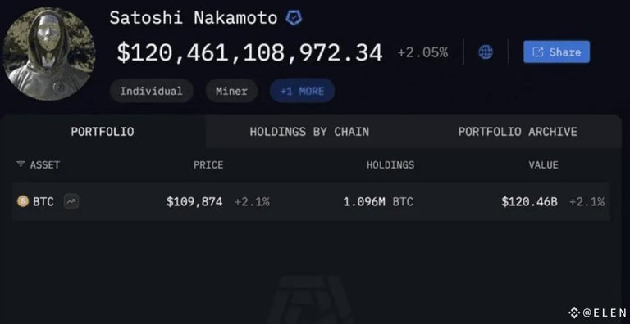This screenshot has height=324, width=630.
Task: Select the Individual tag
Action: pos(152,91)
